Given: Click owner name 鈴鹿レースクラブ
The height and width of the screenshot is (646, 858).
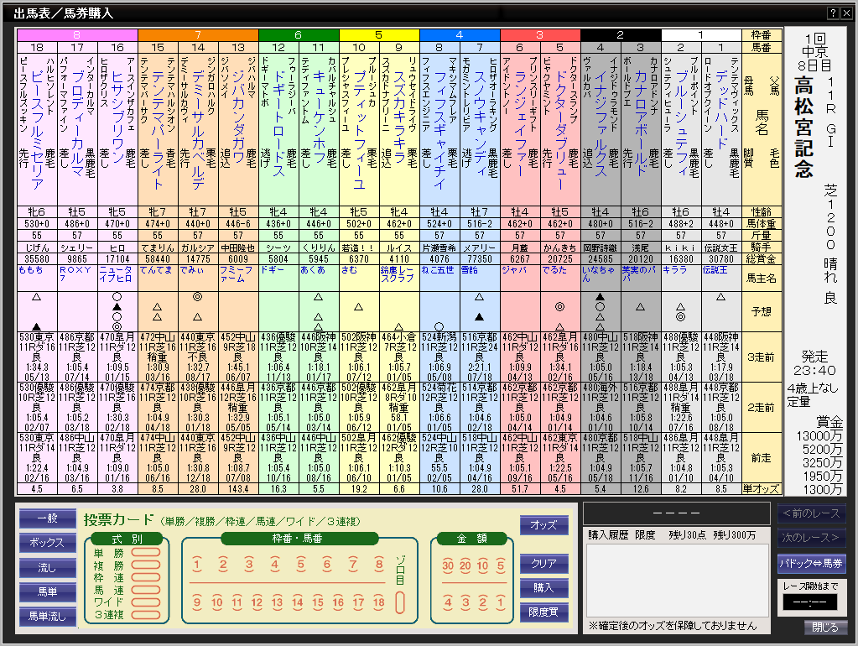Looking at the screenshot, I should click(x=399, y=274).
